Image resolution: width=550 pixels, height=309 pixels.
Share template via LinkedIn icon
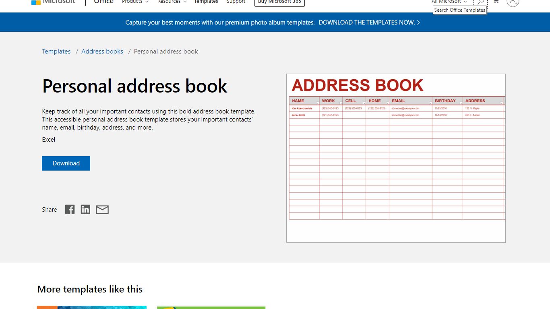(x=85, y=209)
